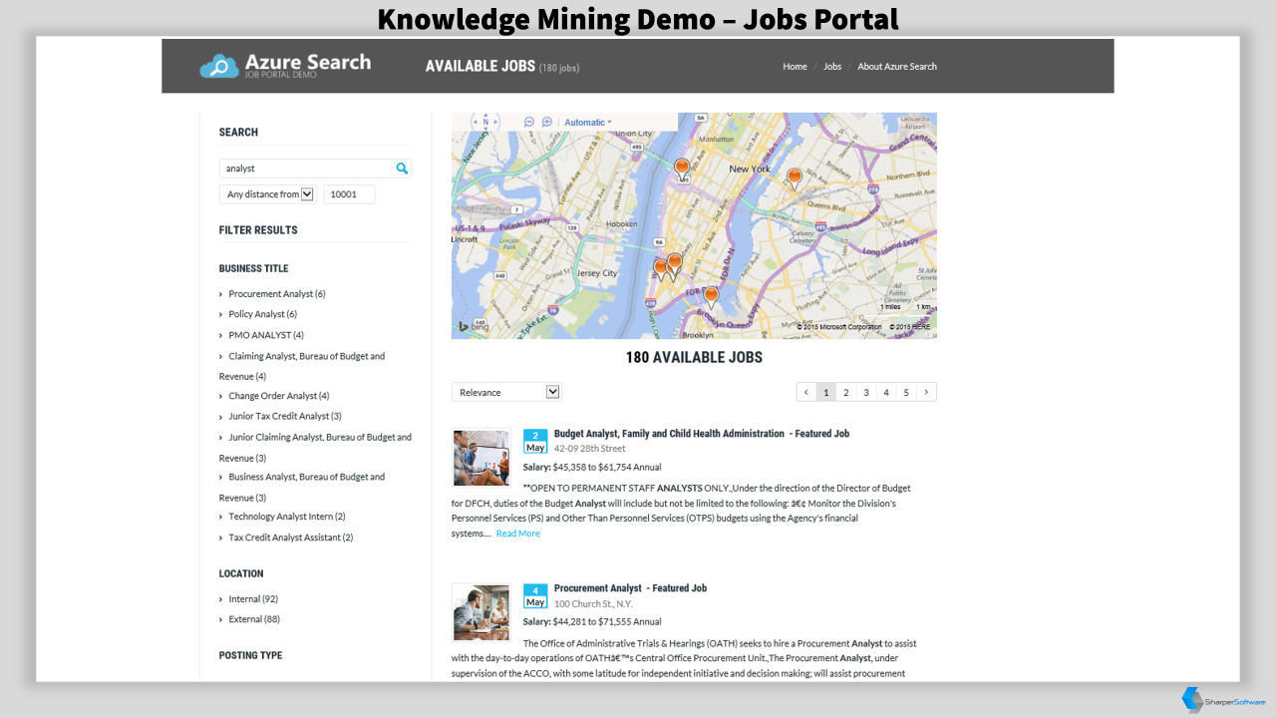The height and width of the screenshot is (718, 1276).
Task: Go to results page 5
Action: [906, 392]
